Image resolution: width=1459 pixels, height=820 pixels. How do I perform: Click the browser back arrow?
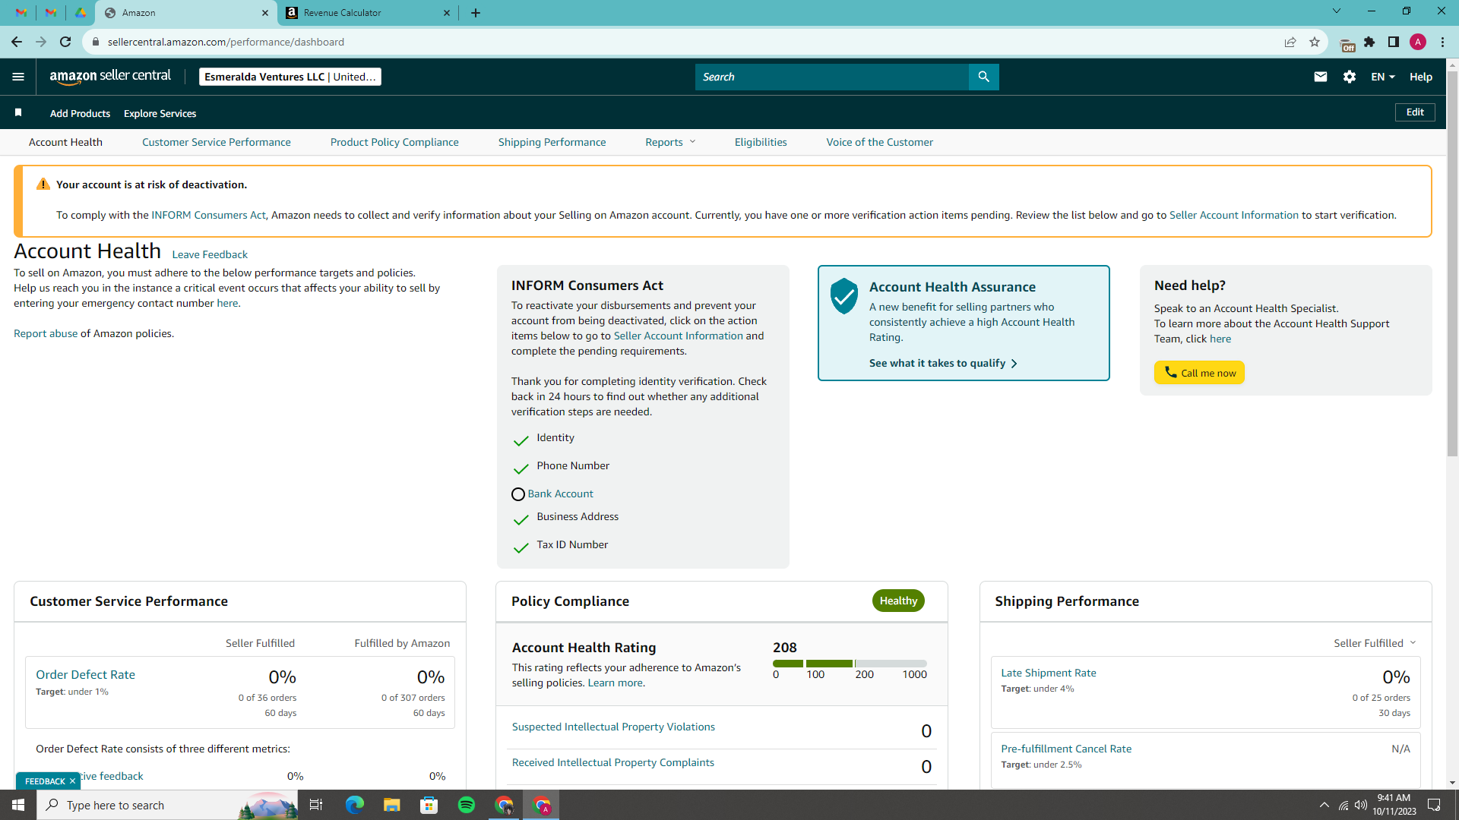click(17, 42)
